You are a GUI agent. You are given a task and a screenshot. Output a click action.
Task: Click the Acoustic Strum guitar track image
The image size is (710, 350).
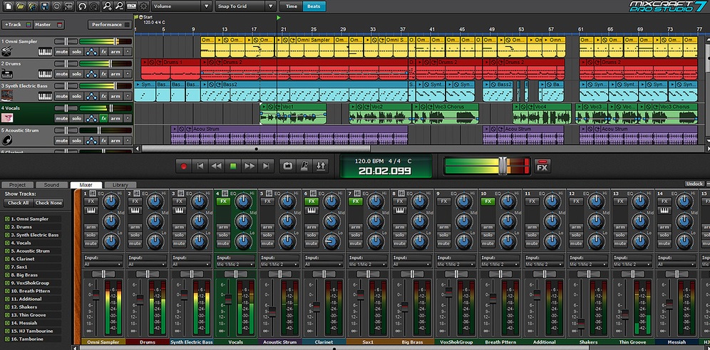coord(7,140)
